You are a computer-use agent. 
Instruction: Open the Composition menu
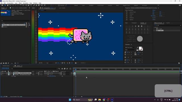tap(10, 3)
